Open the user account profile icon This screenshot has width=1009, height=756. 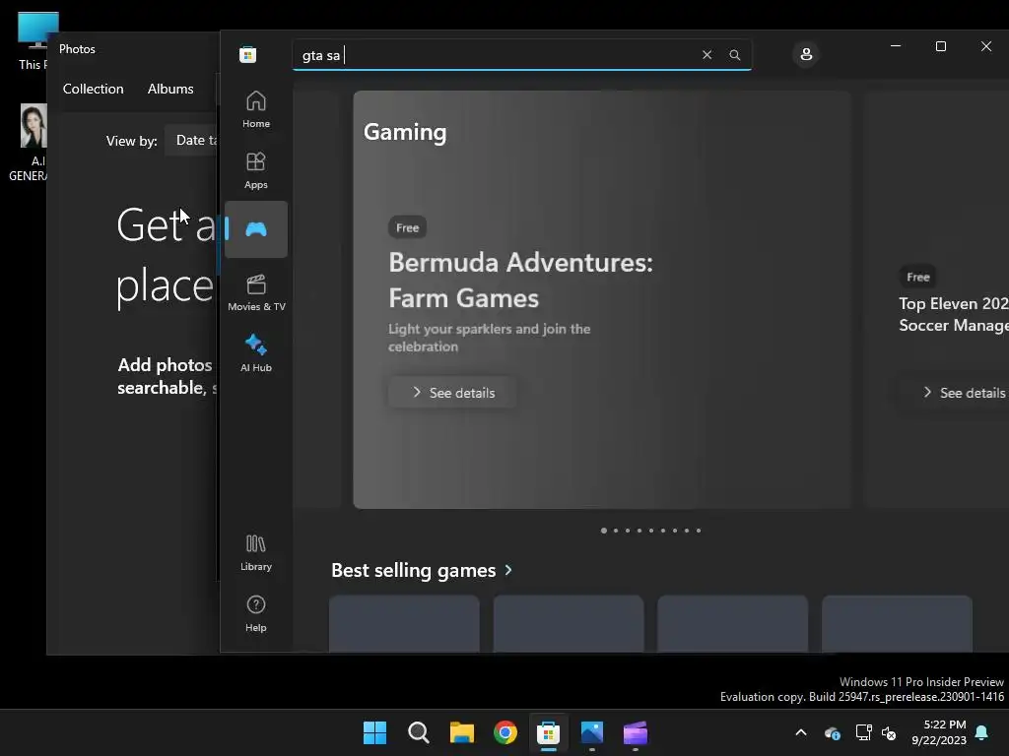(x=806, y=54)
